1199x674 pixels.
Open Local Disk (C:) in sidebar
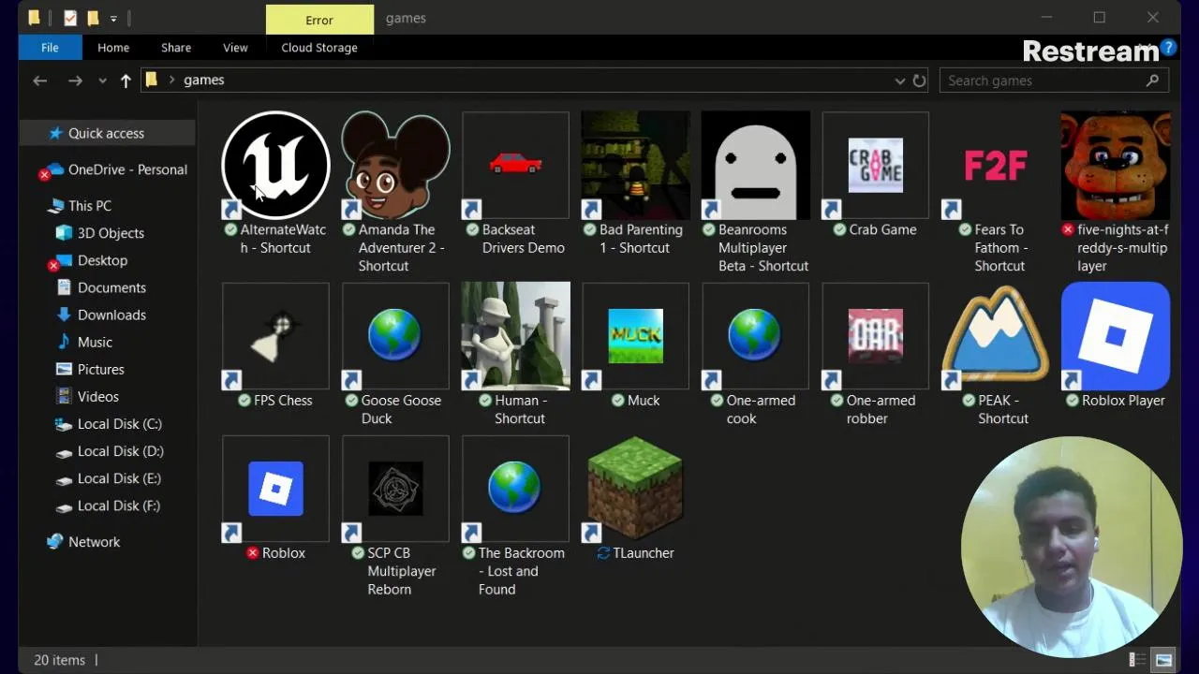pos(120,424)
